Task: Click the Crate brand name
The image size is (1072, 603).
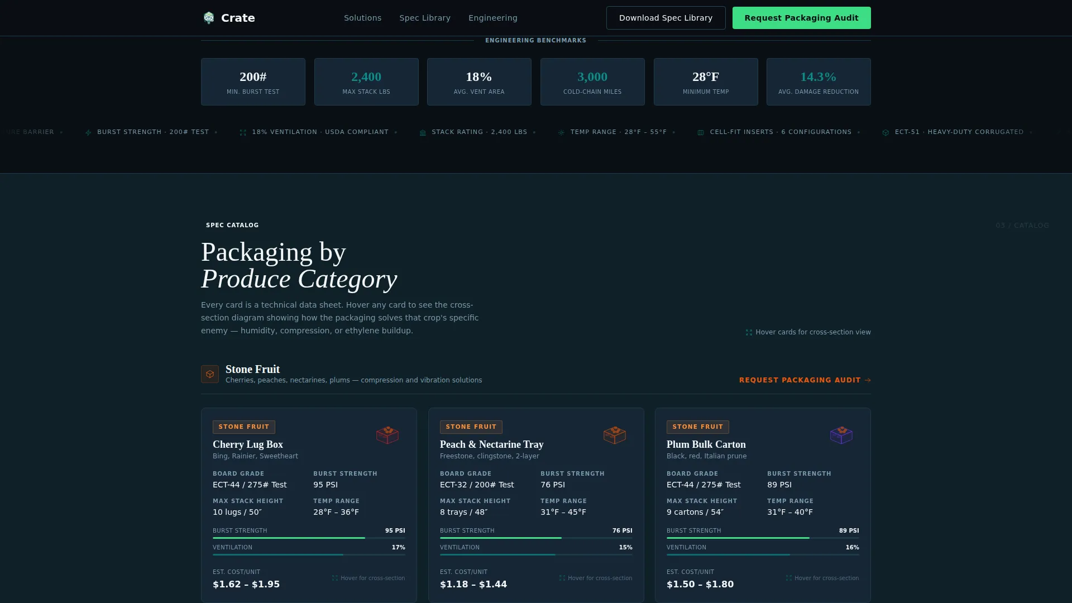Action: (x=238, y=18)
